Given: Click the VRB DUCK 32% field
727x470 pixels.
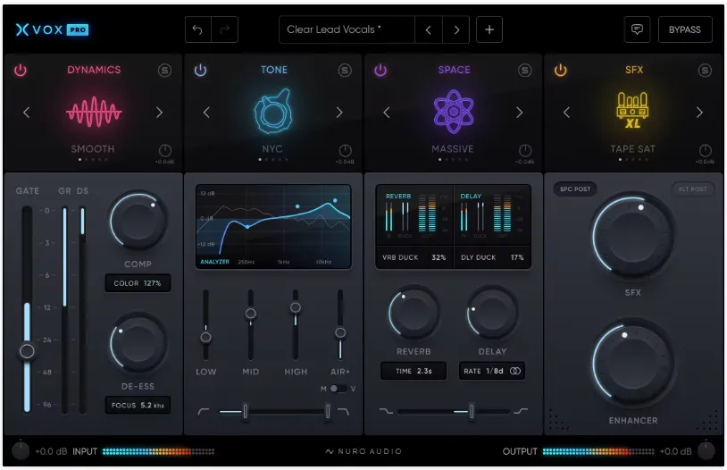Looking at the screenshot, I should click(x=414, y=257).
